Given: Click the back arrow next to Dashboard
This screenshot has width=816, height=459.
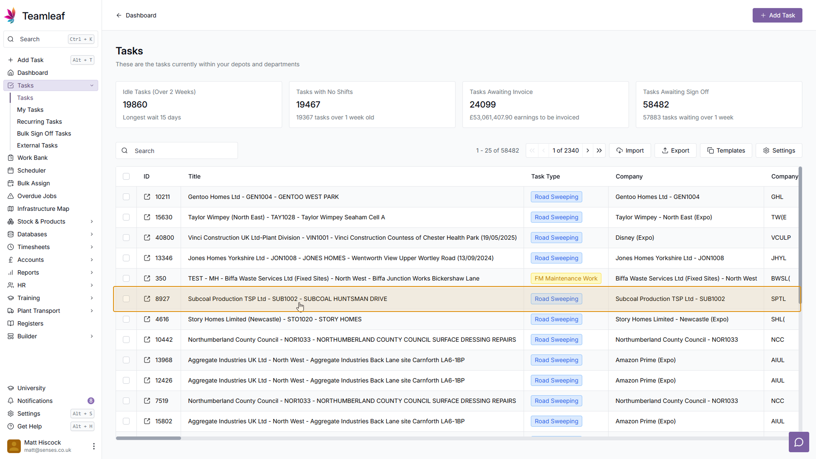Looking at the screenshot, I should (x=119, y=15).
